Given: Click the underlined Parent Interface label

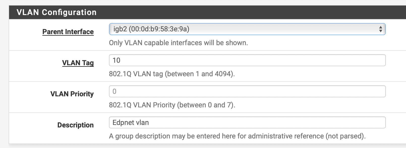Looking at the screenshot, I should [68, 32].
